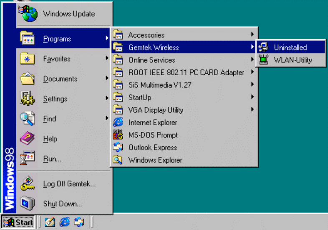This screenshot has height=230, width=328.
Task: Expand the Settings submenu arrow
Action: tap(107, 98)
